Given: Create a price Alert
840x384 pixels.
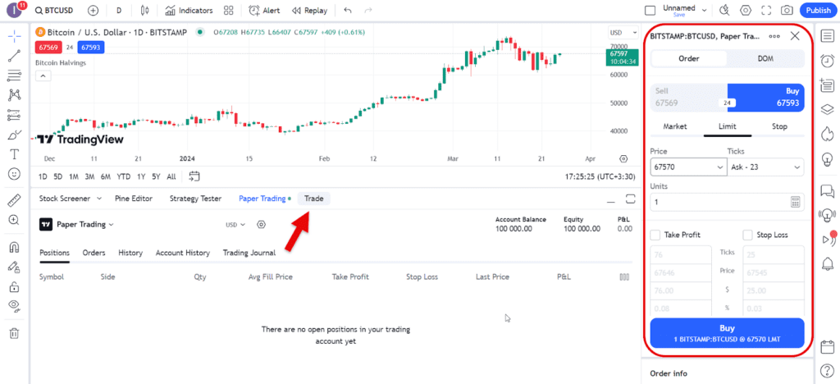Looking at the screenshot, I should tap(264, 11).
